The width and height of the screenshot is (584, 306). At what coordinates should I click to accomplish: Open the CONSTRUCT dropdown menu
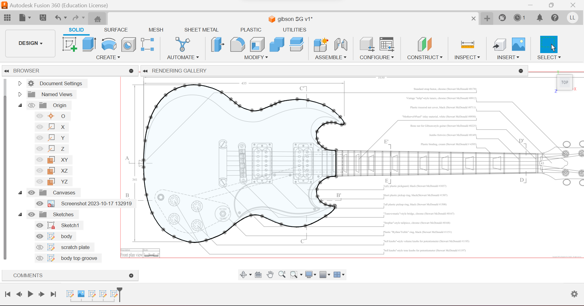(x=425, y=57)
